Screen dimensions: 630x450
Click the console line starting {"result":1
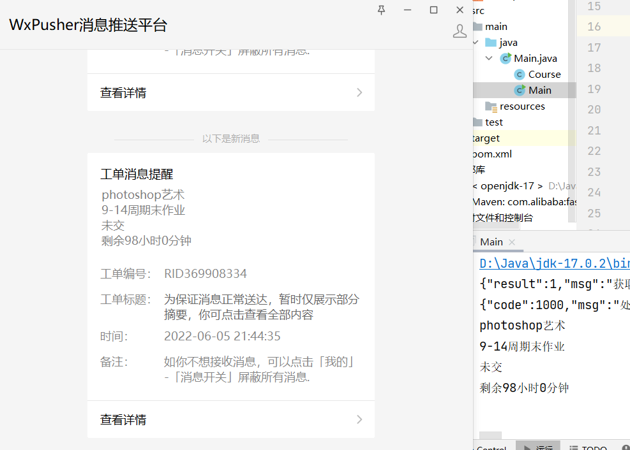pyautogui.click(x=555, y=284)
